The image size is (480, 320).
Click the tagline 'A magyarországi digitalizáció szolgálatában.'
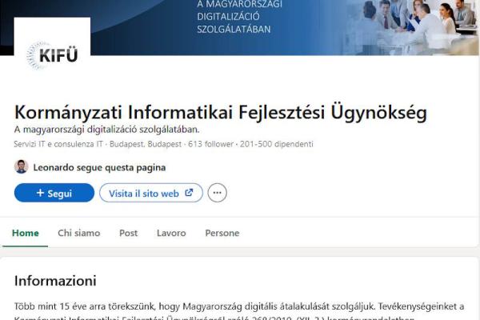click(106, 130)
